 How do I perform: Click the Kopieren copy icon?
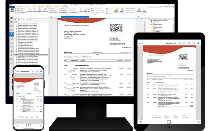39,9
